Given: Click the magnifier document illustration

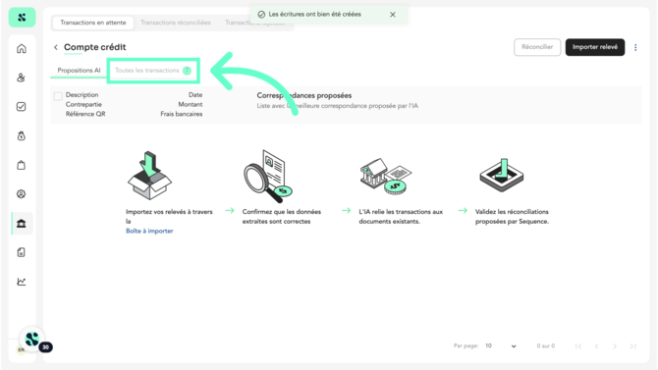Looking at the screenshot, I should (268, 177).
